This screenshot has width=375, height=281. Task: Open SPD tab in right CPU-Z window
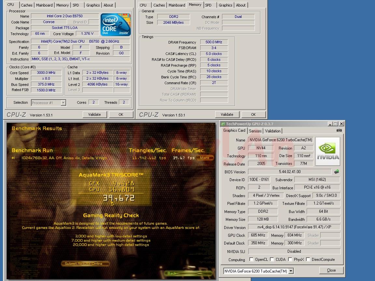pos(208,5)
